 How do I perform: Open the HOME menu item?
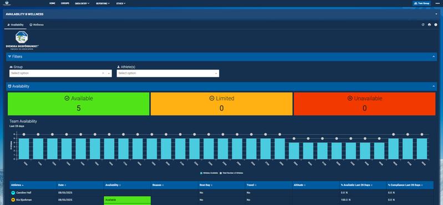[x=52, y=3]
